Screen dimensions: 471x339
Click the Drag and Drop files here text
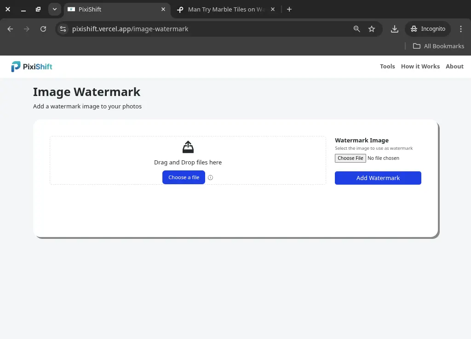pos(188,162)
